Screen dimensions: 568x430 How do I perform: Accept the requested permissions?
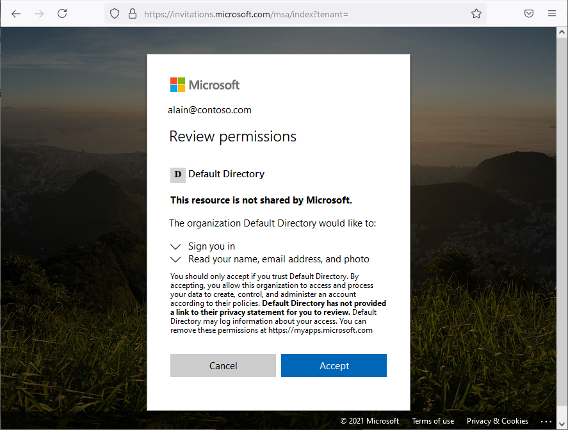[334, 365]
